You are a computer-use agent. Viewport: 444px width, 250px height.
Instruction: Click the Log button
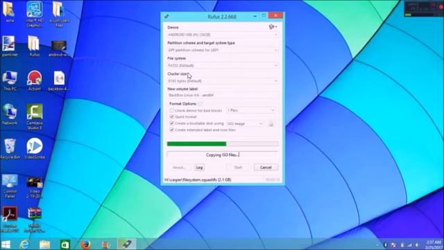tap(199, 167)
